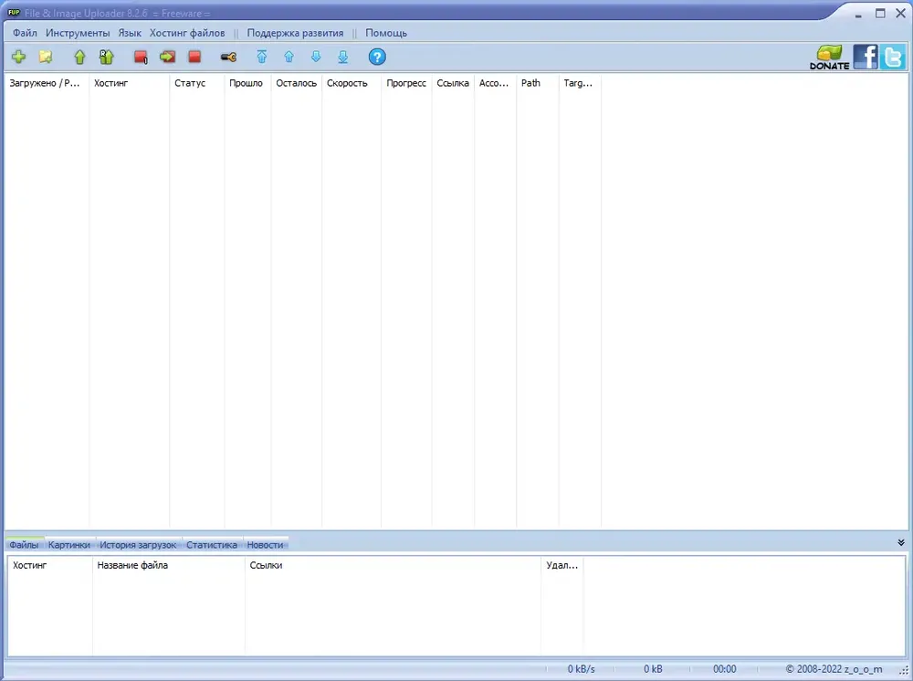Switch to the Картинки tab
Screen dimensions: 913x681
coord(69,545)
